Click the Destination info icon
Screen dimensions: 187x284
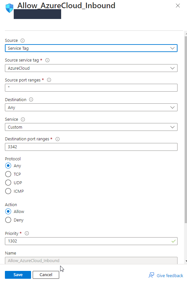[31, 99]
